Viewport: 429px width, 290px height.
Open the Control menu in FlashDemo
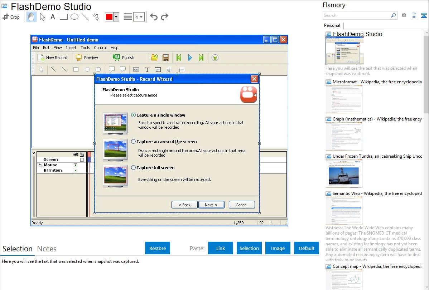pyautogui.click(x=100, y=48)
